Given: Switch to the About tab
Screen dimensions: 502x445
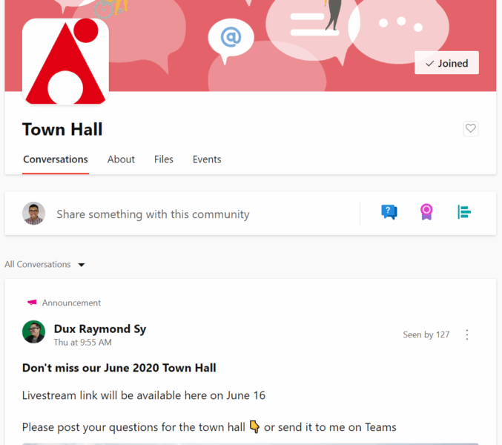Looking at the screenshot, I should click(x=121, y=159).
